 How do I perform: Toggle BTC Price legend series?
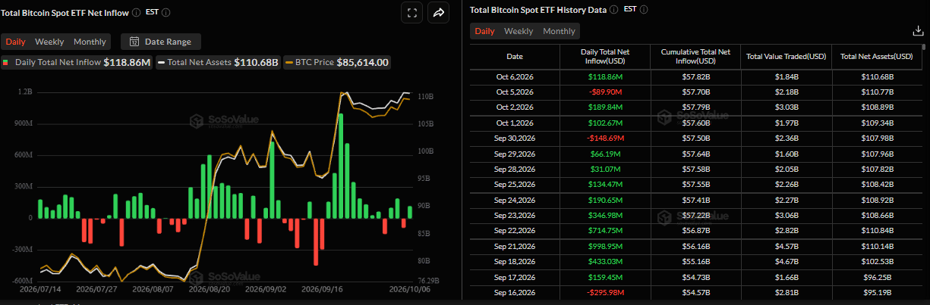(x=336, y=62)
